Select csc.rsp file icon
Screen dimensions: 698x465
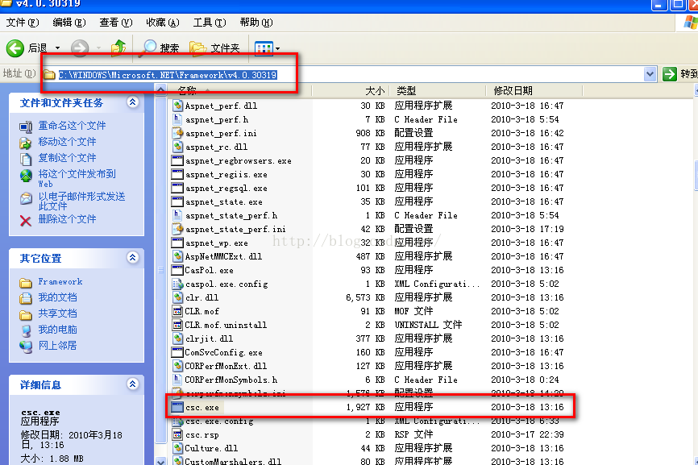click(x=177, y=434)
